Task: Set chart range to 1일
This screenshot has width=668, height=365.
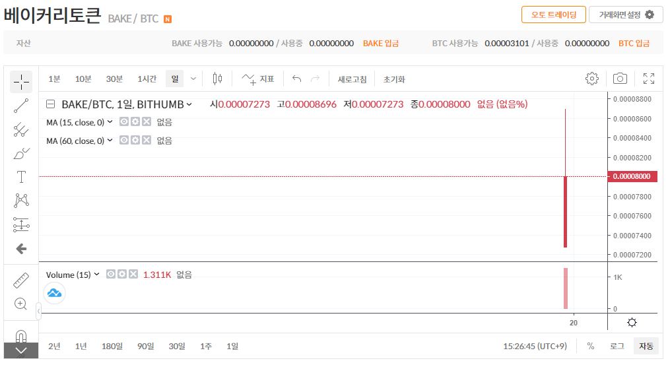Action: 232,347
